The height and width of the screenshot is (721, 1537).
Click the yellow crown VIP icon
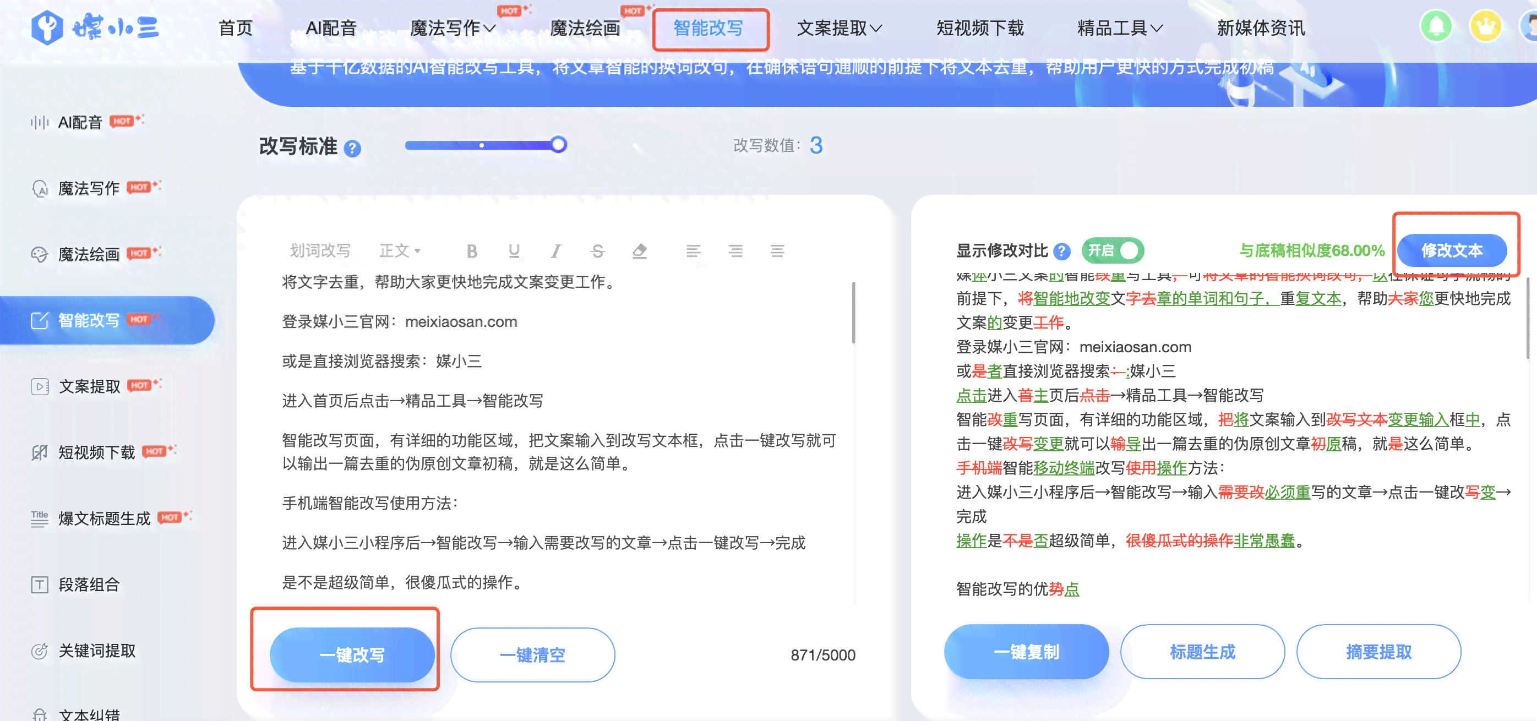[x=1485, y=27]
